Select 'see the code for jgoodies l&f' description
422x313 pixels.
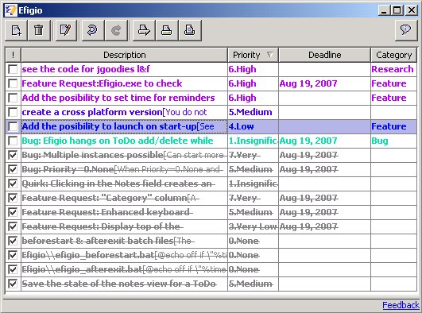click(124, 69)
